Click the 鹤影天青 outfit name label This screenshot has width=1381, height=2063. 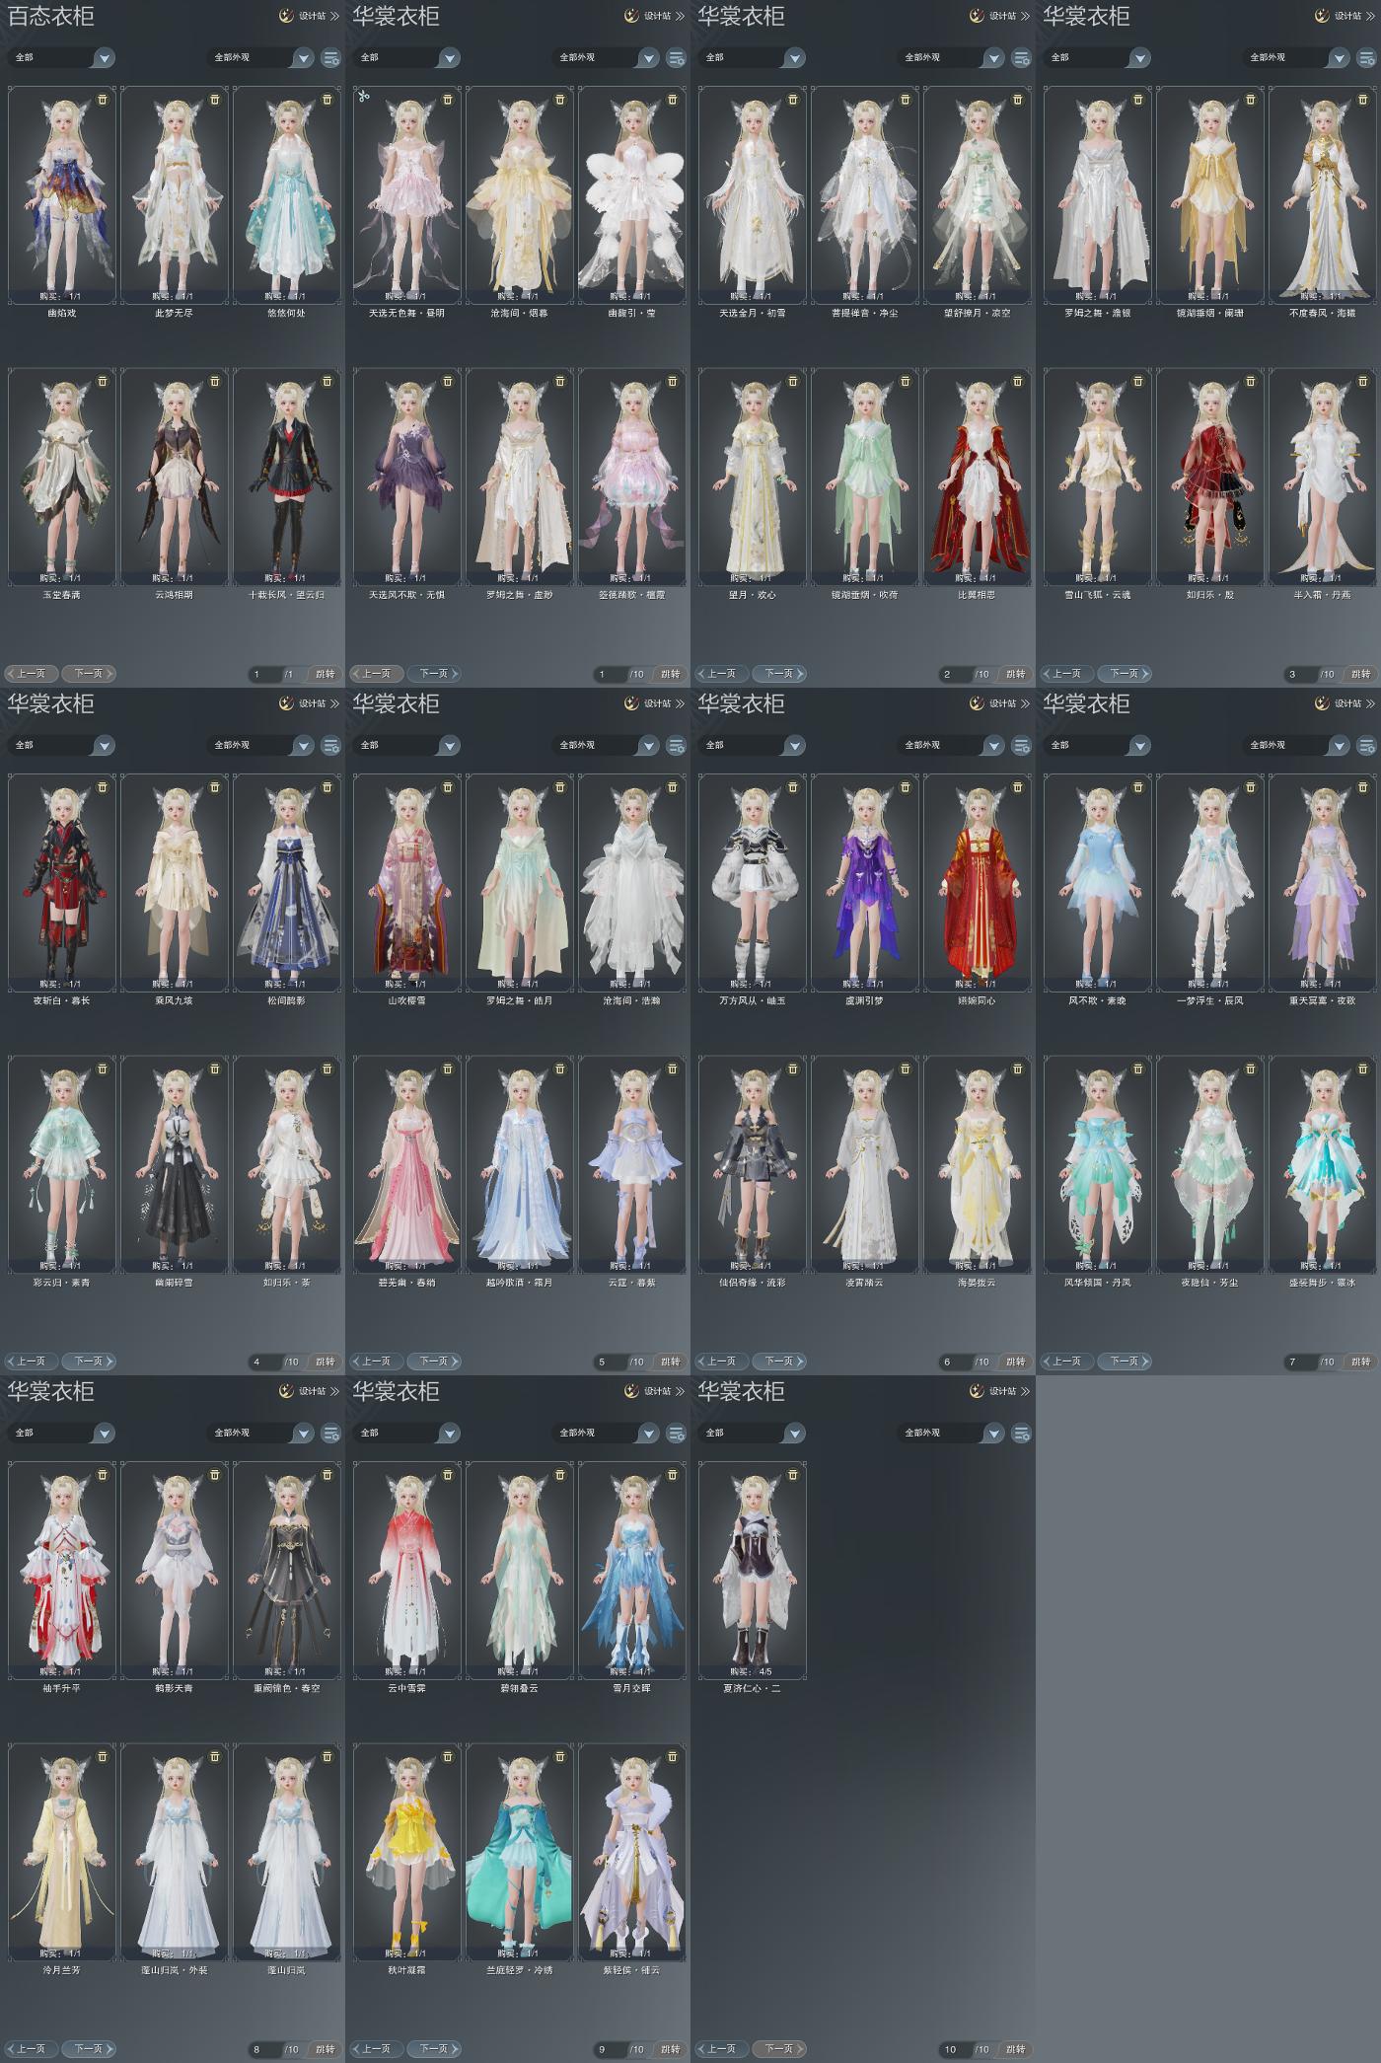click(175, 1688)
